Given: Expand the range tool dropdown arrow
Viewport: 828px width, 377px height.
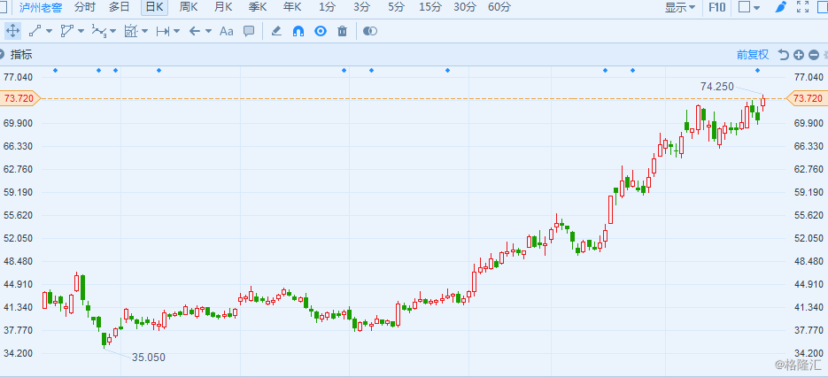Looking at the screenshot, I should [176, 31].
